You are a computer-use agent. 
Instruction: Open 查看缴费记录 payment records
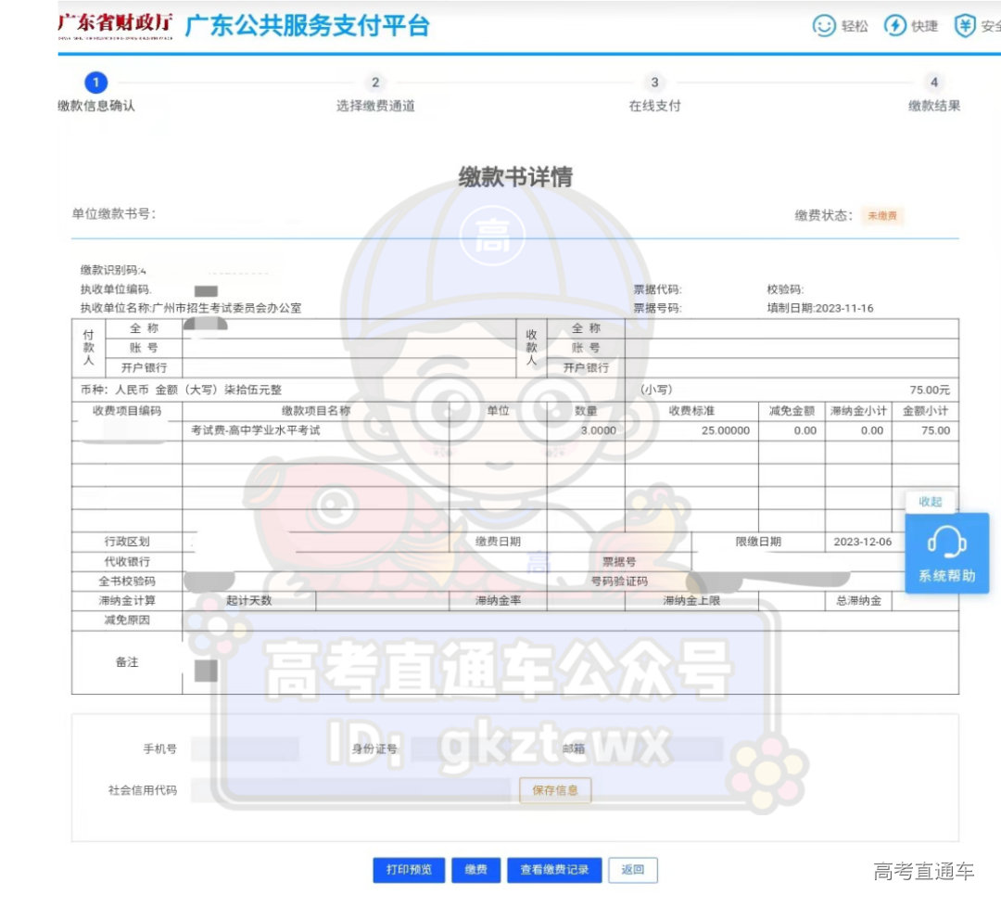click(x=554, y=870)
